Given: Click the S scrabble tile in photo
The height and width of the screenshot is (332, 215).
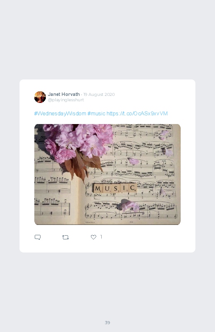Looking at the screenshot, I should pyautogui.click(x=116, y=188).
